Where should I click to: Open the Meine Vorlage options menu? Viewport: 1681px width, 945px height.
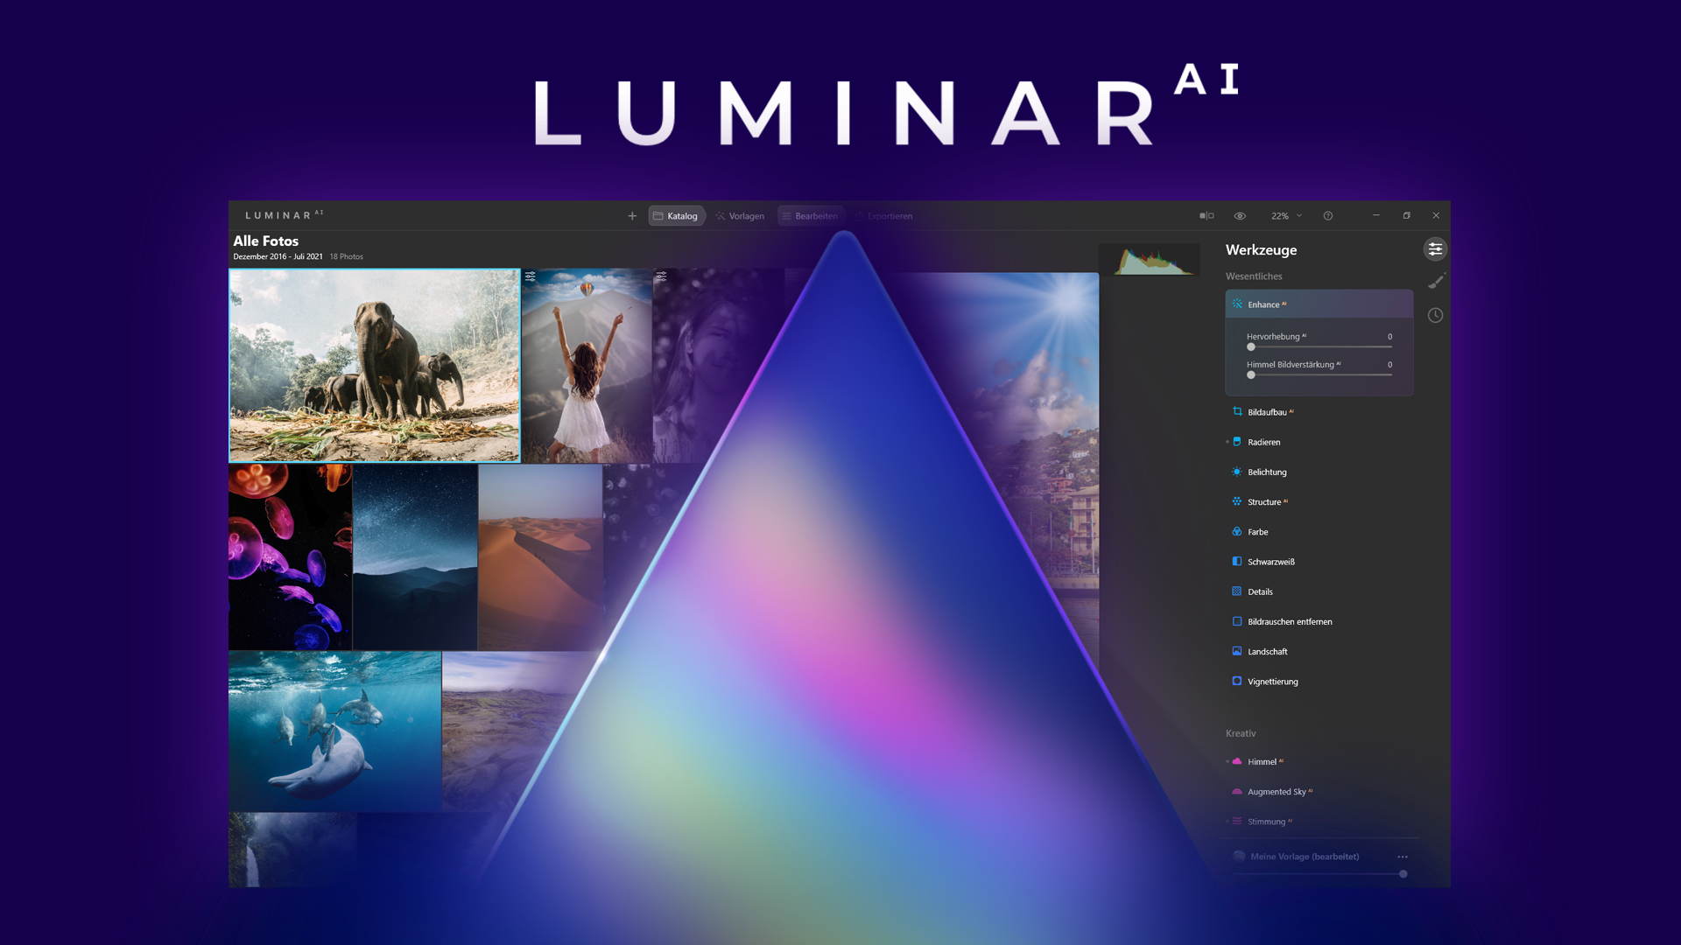1403,856
